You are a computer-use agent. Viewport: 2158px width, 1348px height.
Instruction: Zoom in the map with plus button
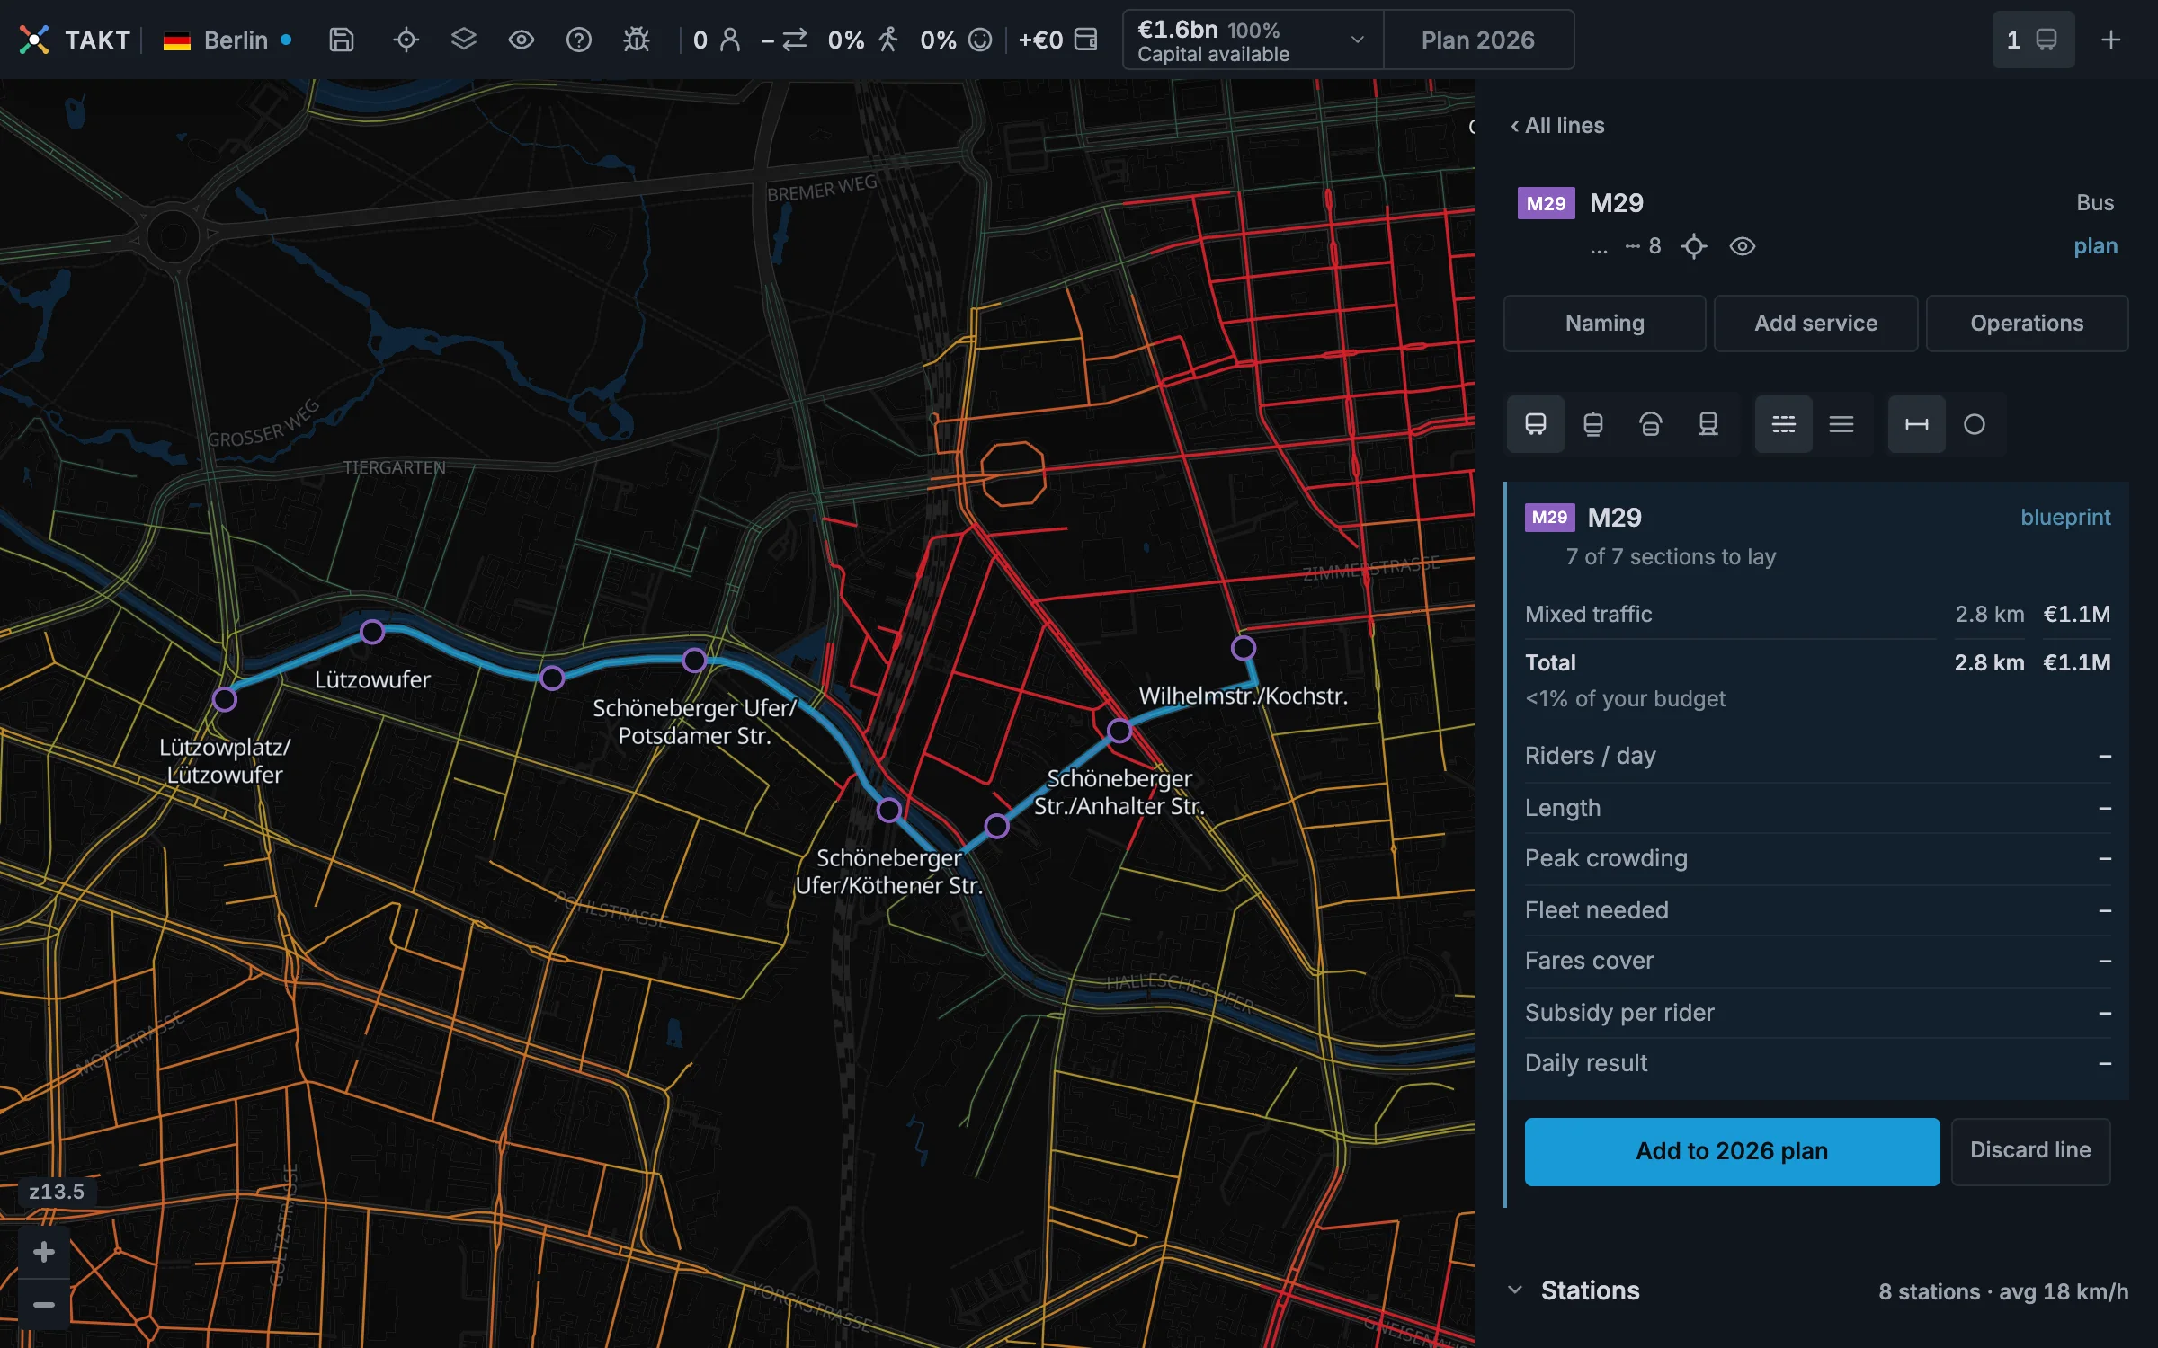[44, 1252]
